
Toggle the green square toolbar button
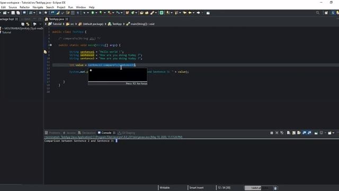[x=162, y=13]
